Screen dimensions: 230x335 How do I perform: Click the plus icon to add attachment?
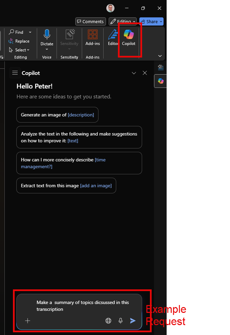(x=28, y=321)
